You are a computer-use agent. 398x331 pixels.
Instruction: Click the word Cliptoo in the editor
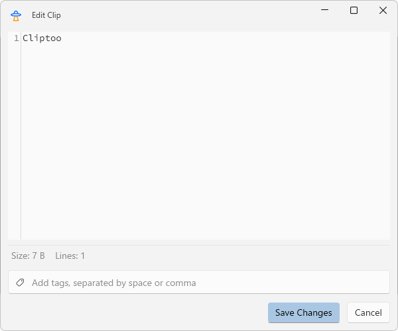(42, 38)
